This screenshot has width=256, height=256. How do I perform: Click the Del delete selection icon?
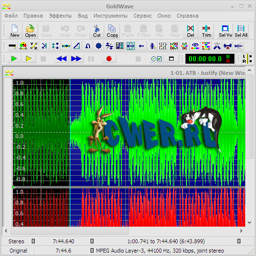coord(190,31)
